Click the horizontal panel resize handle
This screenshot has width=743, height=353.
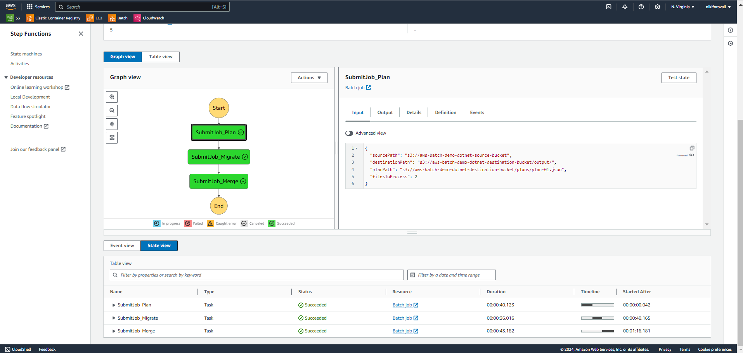412,233
